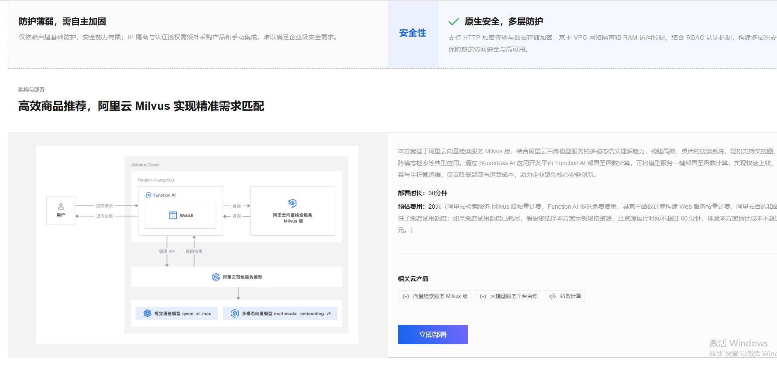
Task: Click the 查询 arrow label in diagram
Action: pyautogui.click(x=237, y=206)
